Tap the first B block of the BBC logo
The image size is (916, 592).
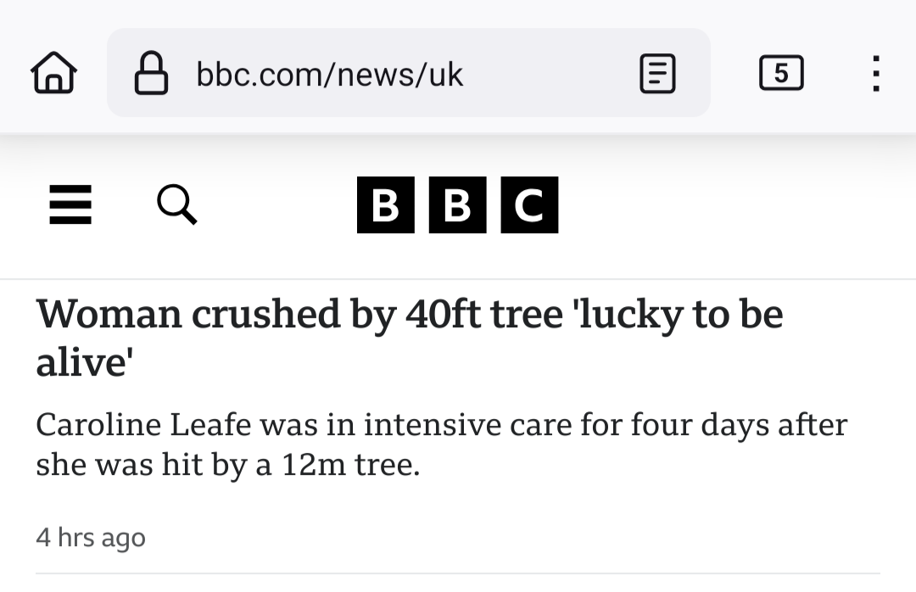click(x=385, y=204)
